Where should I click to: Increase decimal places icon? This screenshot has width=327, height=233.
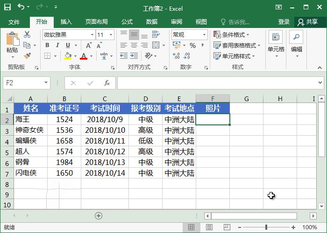tap(176, 56)
